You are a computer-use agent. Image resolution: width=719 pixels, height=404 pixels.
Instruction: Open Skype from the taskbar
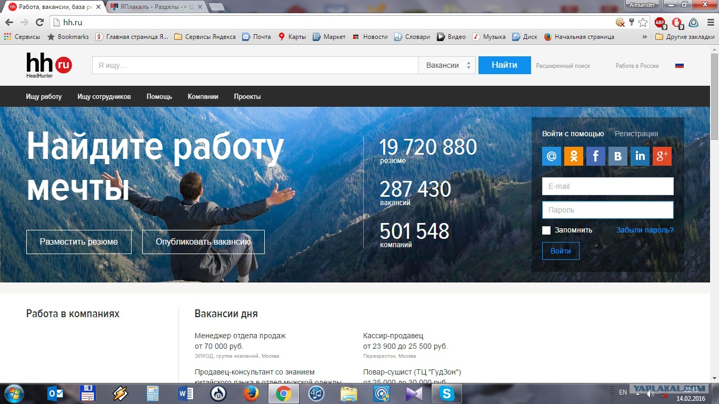447,393
